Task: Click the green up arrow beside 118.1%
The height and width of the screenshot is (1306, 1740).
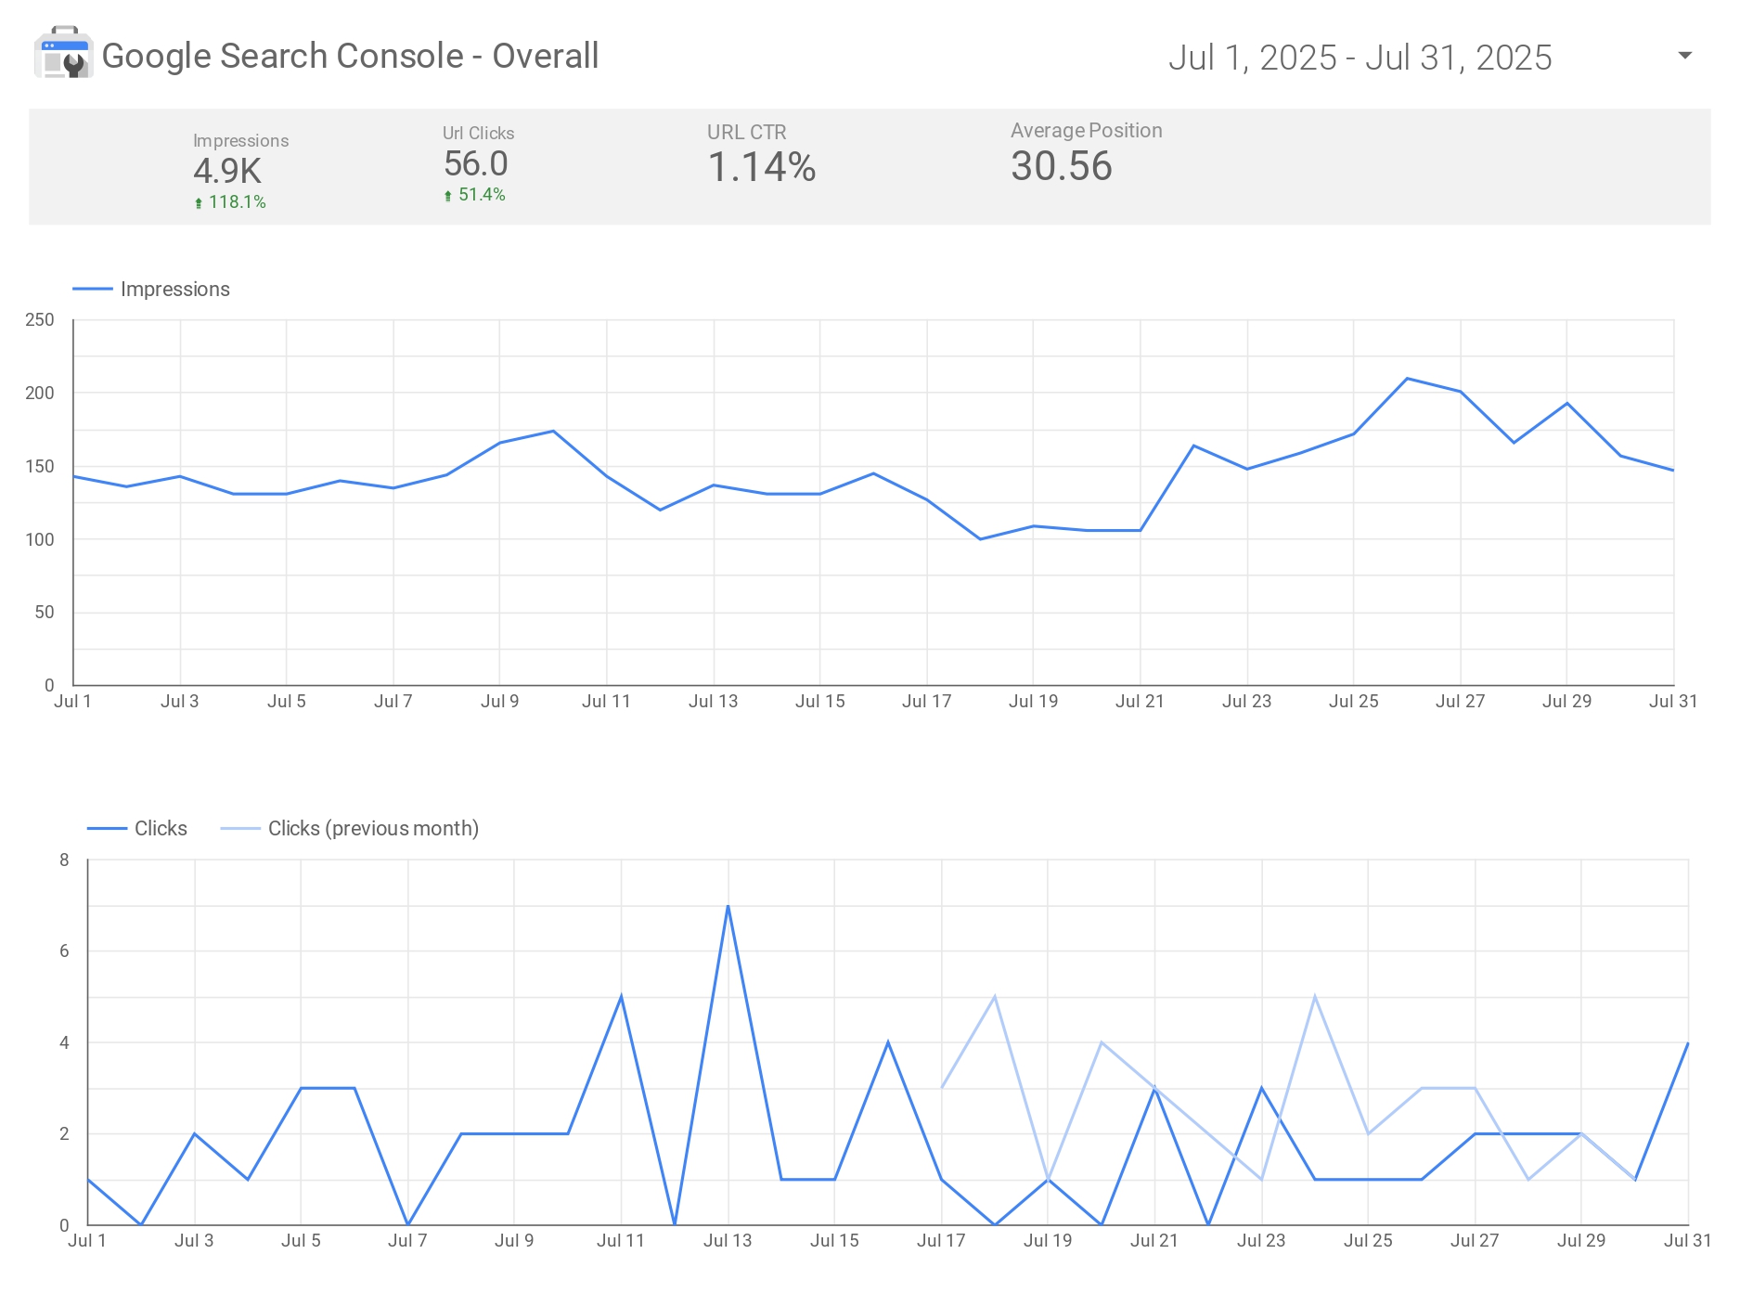Action: 199,203
